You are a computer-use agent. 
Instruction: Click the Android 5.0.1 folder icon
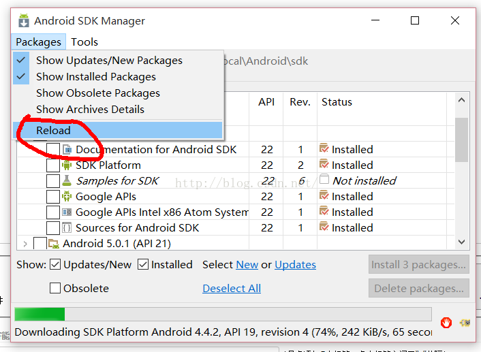pyautogui.click(x=54, y=244)
